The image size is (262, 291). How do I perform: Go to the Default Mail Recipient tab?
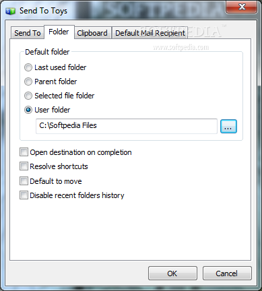click(x=150, y=33)
